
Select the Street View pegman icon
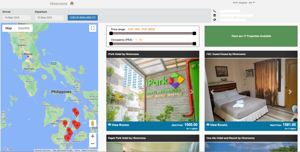[x=93, y=123]
